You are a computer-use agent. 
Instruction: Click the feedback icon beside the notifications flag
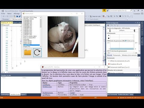point(108,10)
